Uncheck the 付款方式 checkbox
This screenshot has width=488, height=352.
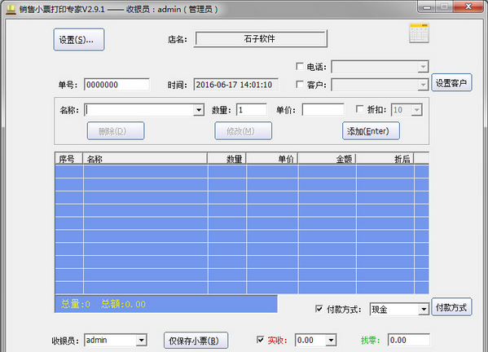coord(319,309)
